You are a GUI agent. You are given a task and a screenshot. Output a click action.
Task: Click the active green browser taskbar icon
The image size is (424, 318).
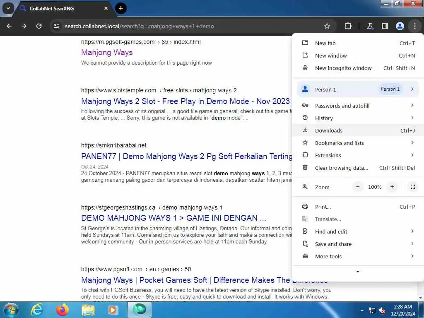139,310
